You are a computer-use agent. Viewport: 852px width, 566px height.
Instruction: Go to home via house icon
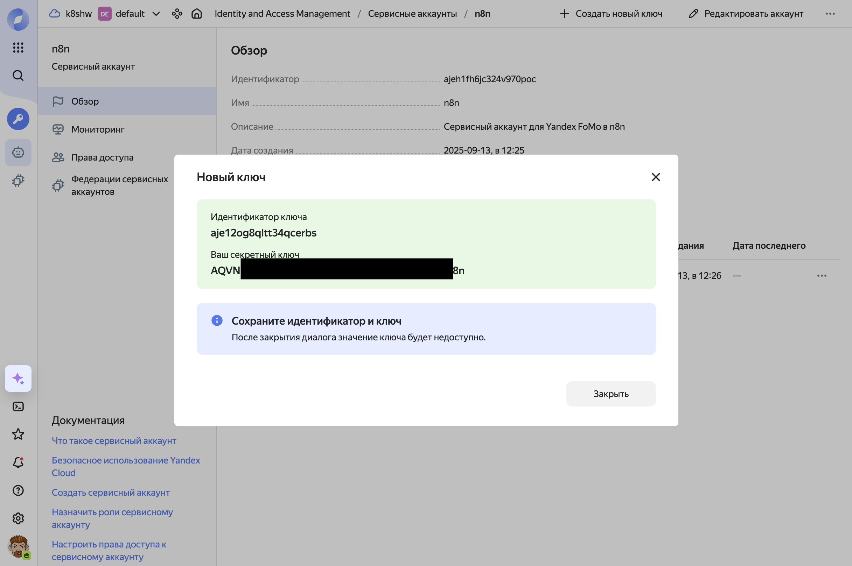(x=196, y=14)
